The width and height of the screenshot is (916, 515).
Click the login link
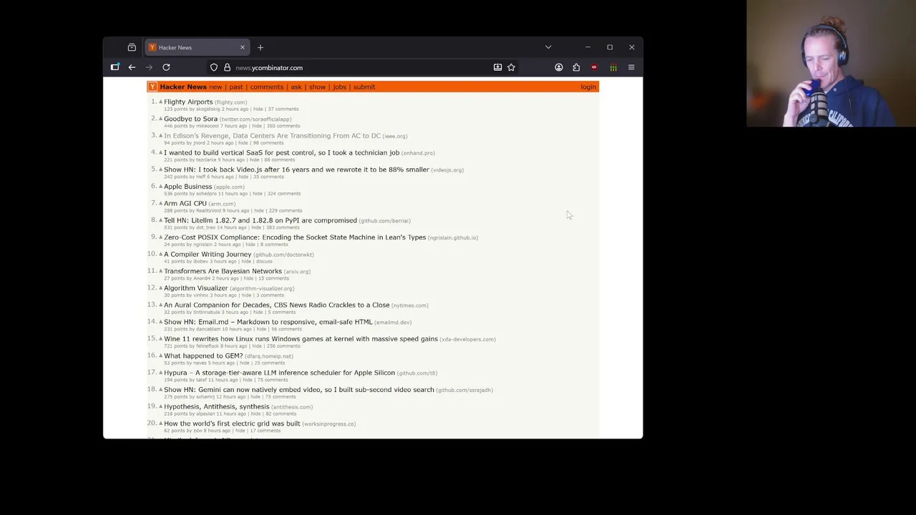point(588,87)
